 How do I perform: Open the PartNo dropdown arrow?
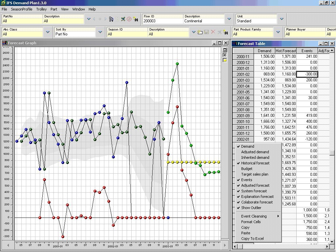tap(89, 19)
